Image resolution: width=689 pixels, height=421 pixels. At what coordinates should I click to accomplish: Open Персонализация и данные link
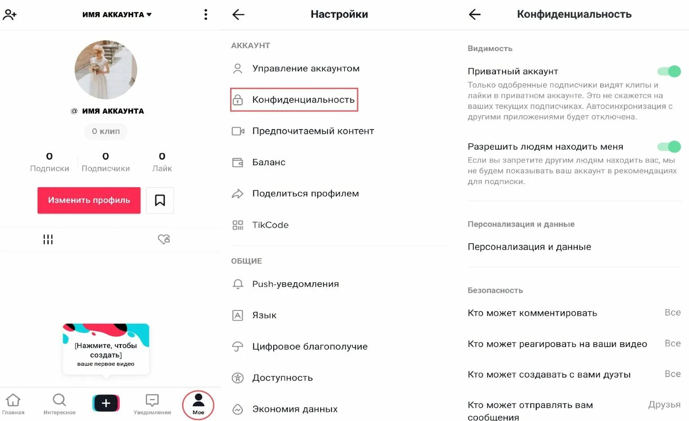coord(529,247)
